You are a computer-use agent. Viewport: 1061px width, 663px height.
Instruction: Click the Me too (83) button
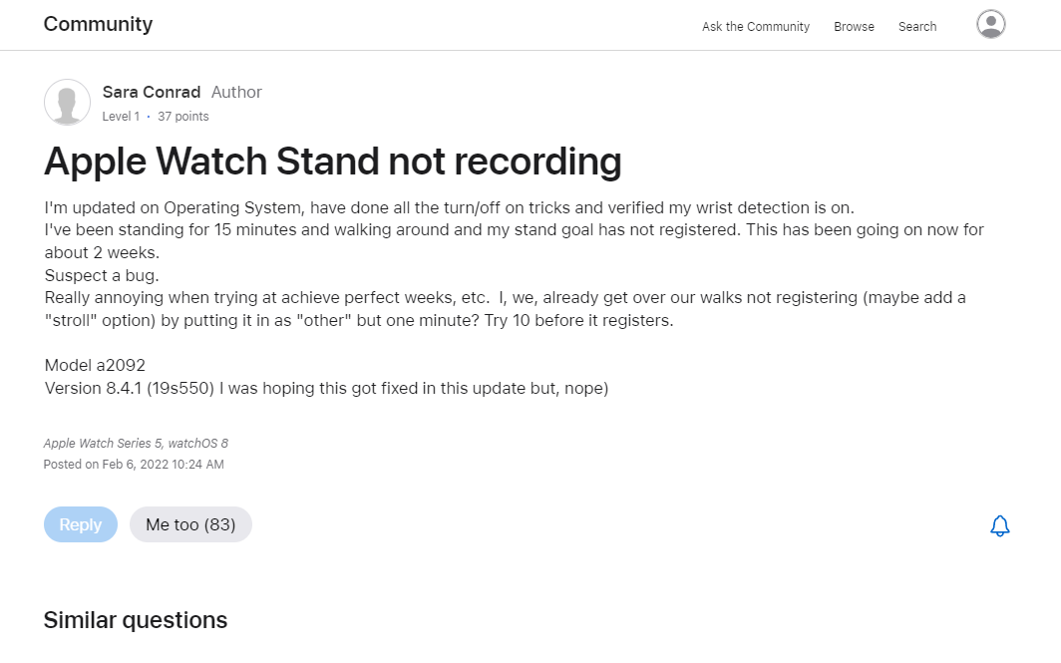190,524
